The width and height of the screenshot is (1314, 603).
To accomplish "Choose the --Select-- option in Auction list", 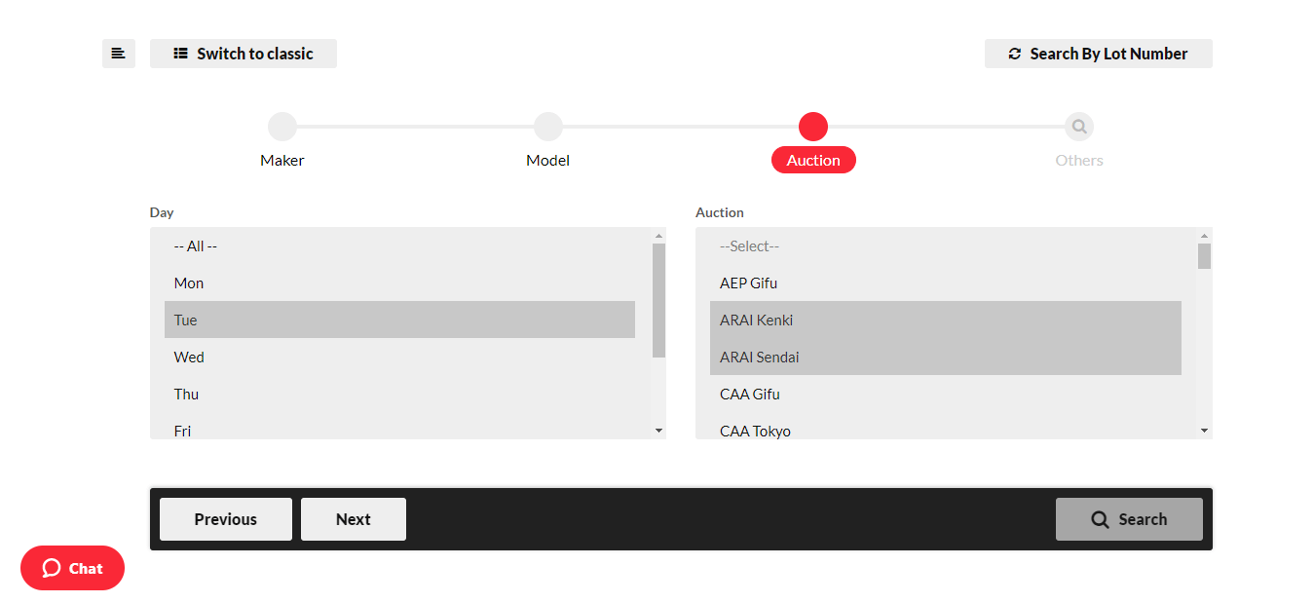I will point(749,245).
